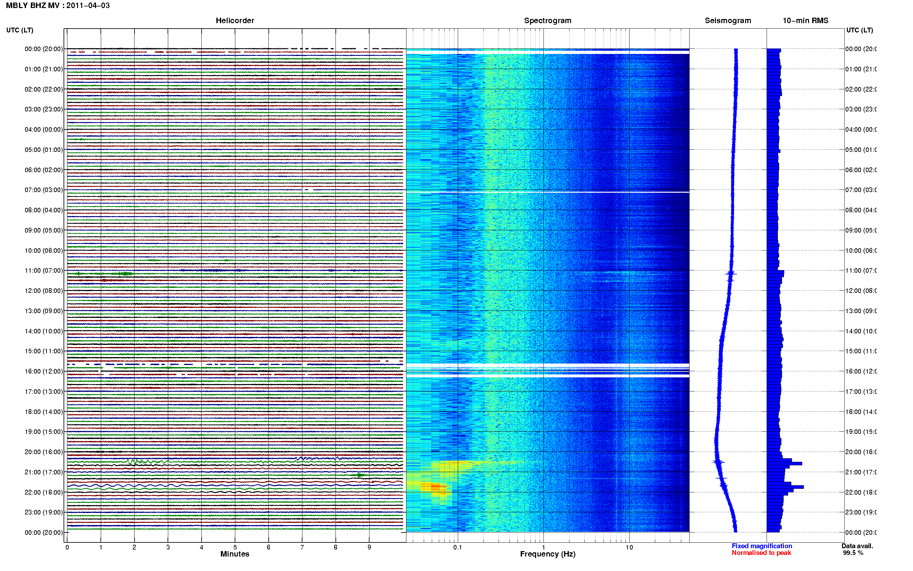Click the 0.1 frequency tick label
The width and height of the screenshot is (913, 571).
click(x=457, y=547)
